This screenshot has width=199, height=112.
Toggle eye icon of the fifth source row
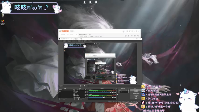coord(85,96)
